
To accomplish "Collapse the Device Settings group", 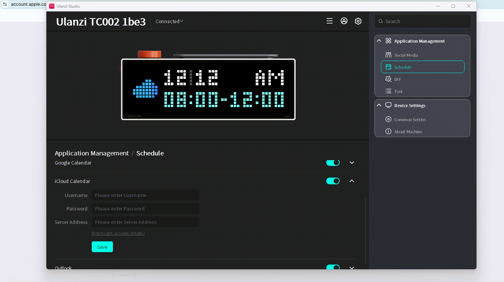I will tap(379, 105).
